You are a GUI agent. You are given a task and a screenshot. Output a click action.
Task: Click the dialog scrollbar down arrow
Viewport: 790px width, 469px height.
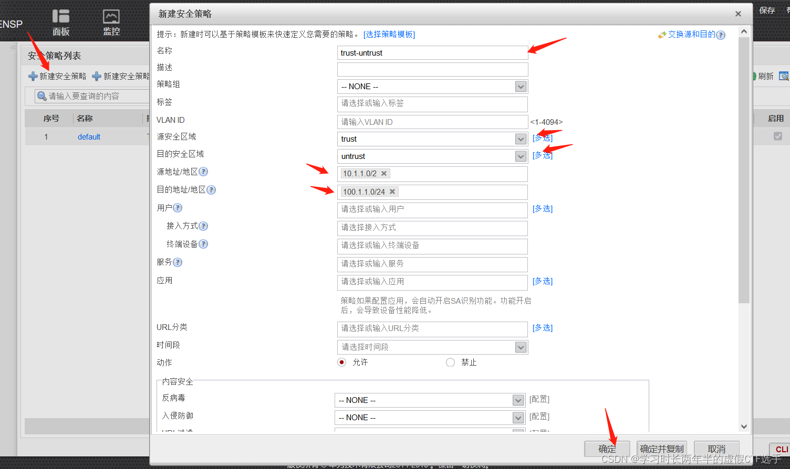coord(744,427)
